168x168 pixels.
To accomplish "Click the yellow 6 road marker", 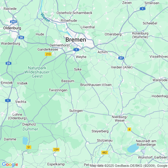I will (129, 129).
